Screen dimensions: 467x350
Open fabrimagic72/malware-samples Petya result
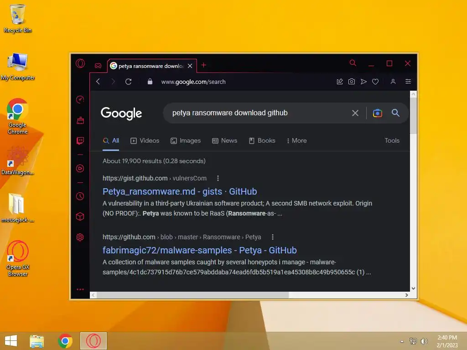click(200, 250)
